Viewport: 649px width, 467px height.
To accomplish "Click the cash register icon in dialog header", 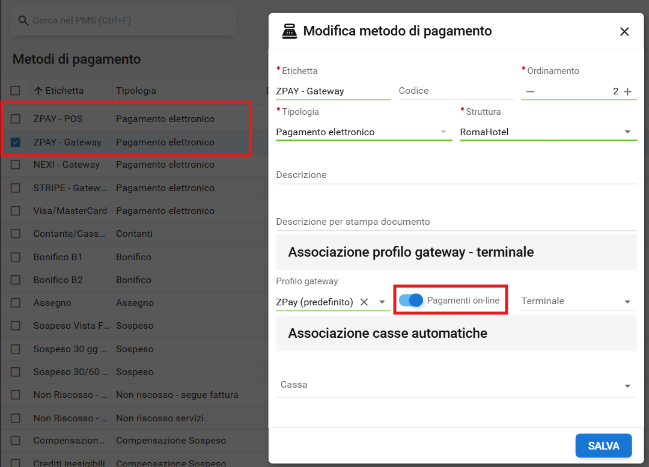I will click(290, 31).
